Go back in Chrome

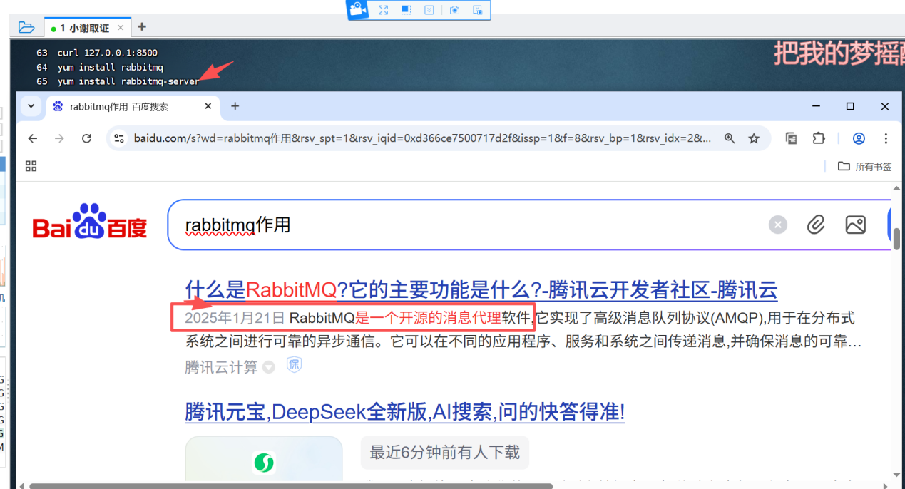pos(32,138)
